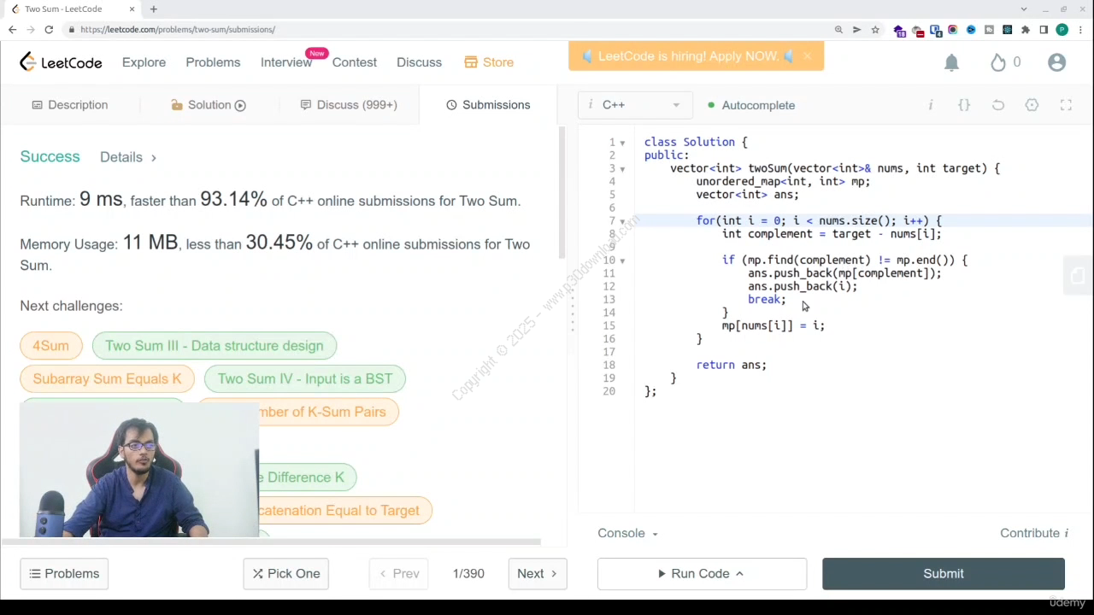Collapse code fold arrow on line 3
1094x615 pixels.
coord(622,169)
